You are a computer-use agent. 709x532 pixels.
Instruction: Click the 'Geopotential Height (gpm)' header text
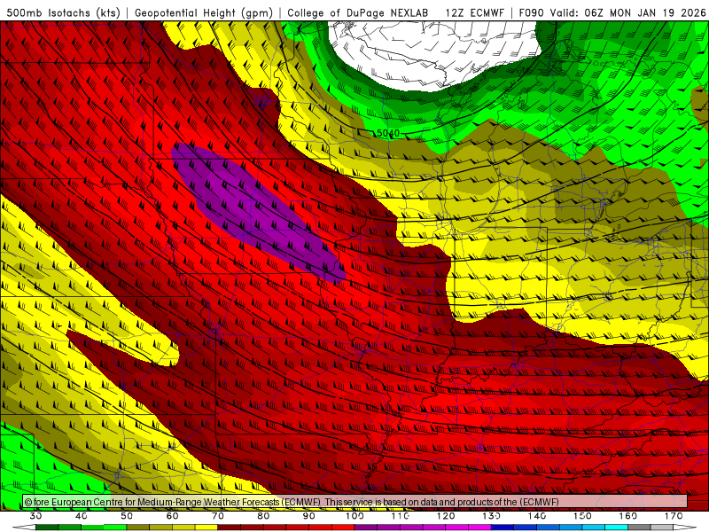click(204, 12)
